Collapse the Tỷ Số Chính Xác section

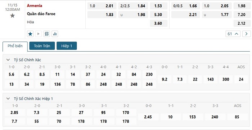(x=8, y=60)
